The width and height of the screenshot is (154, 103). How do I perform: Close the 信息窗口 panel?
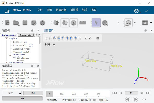click(x=38, y=66)
